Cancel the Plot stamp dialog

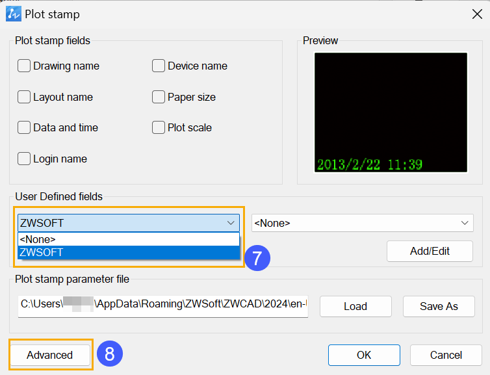[446, 355]
